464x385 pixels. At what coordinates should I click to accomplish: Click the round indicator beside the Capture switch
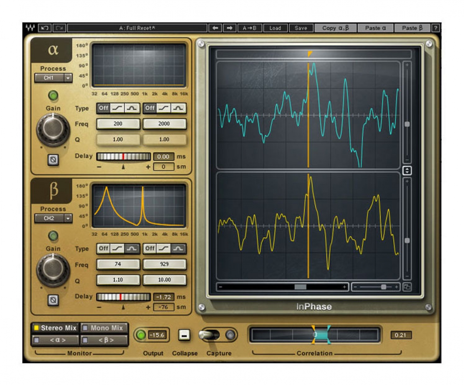tap(230, 335)
